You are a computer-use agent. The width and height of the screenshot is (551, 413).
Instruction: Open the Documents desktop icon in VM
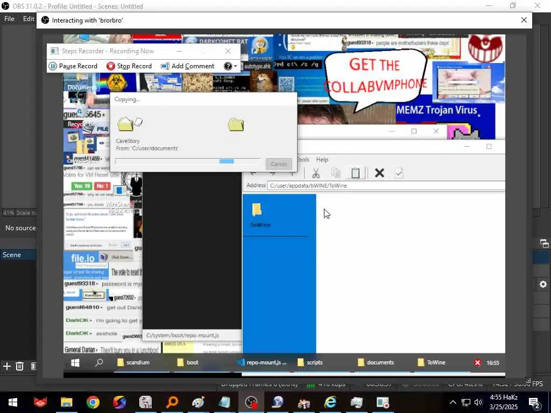(82, 83)
